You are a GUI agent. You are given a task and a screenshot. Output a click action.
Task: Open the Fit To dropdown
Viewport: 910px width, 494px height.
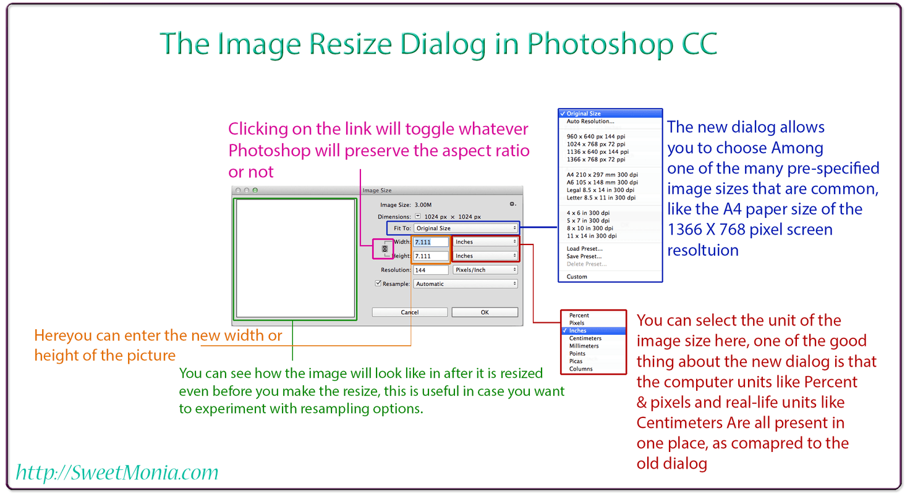466,228
